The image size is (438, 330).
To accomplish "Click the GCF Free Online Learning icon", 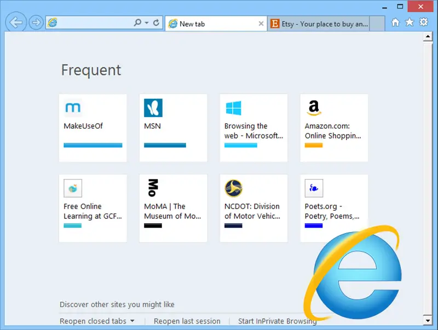I will [73, 188].
